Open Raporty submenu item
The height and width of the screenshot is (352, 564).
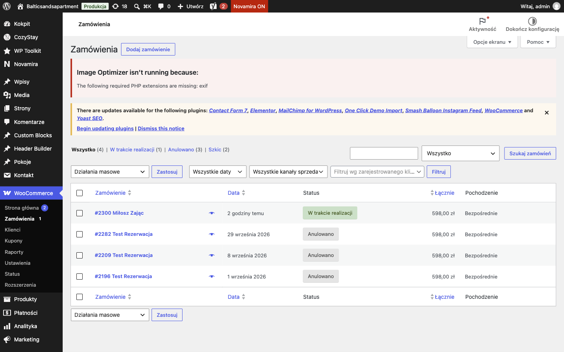pyautogui.click(x=14, y=252)
